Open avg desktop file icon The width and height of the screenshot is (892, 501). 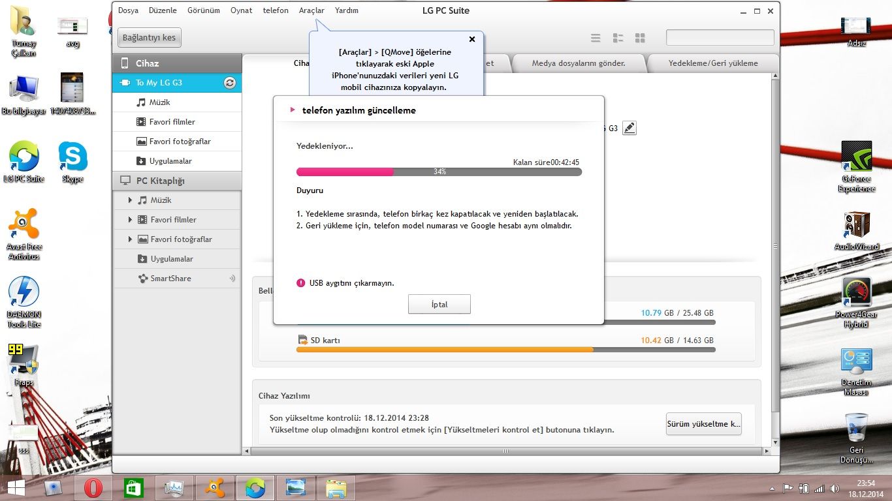pos(72,31)
